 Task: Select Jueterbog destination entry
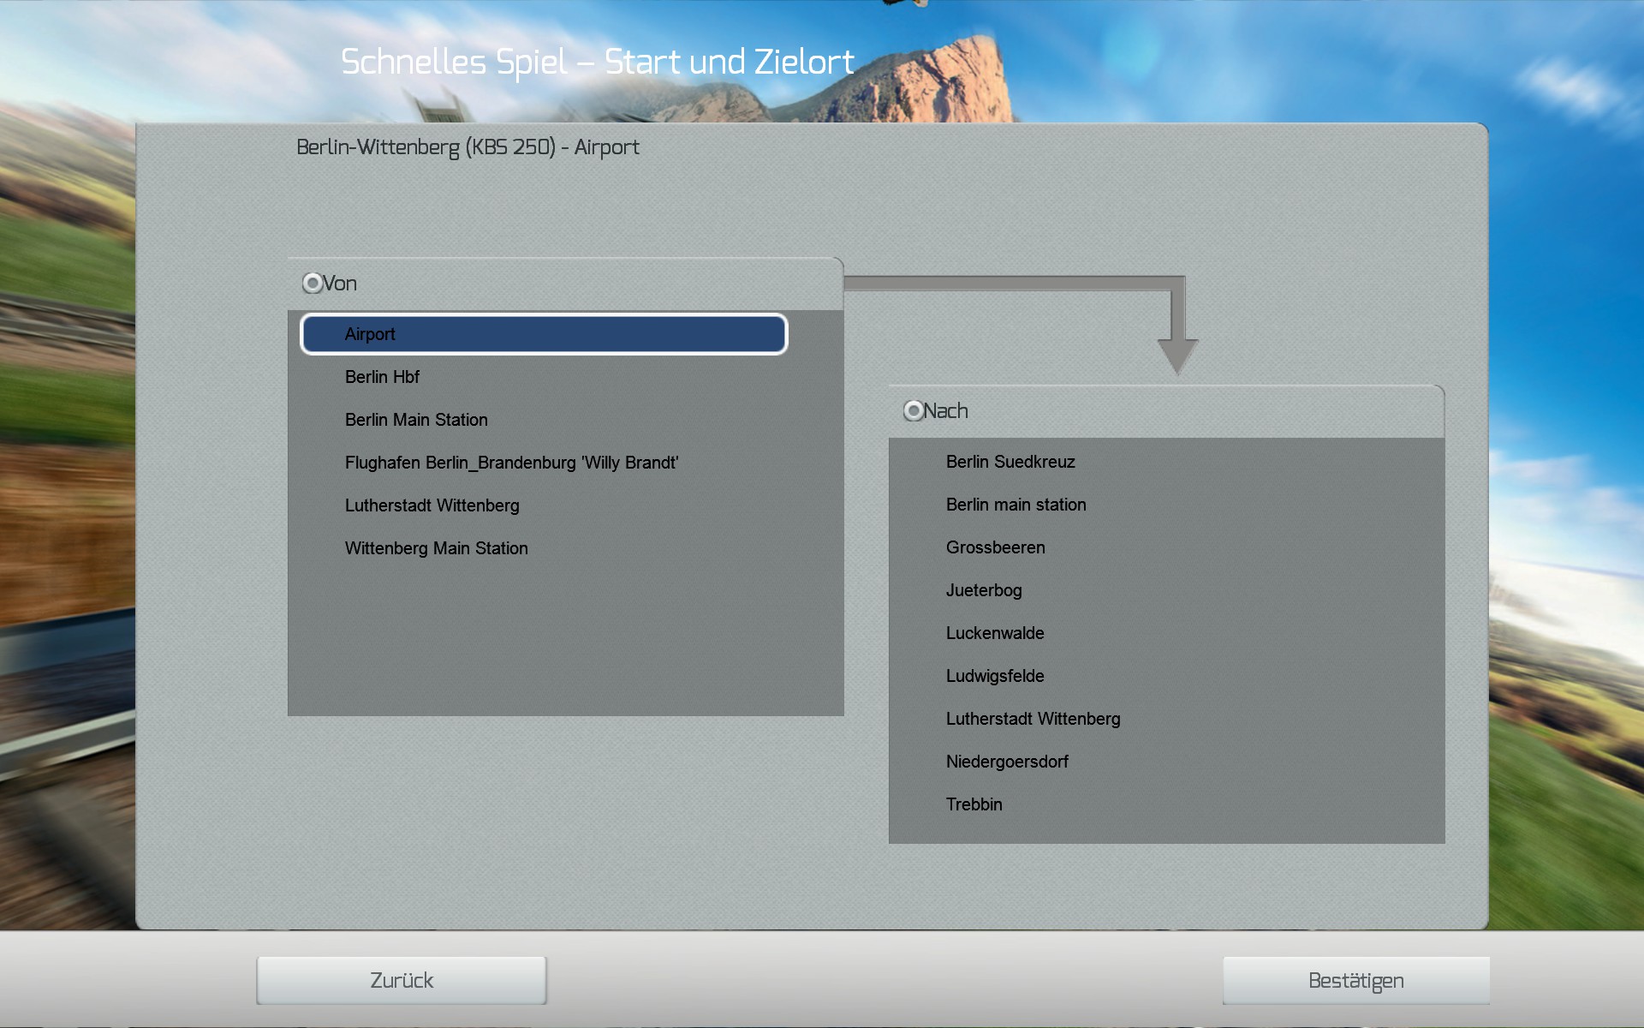(984, 590)
